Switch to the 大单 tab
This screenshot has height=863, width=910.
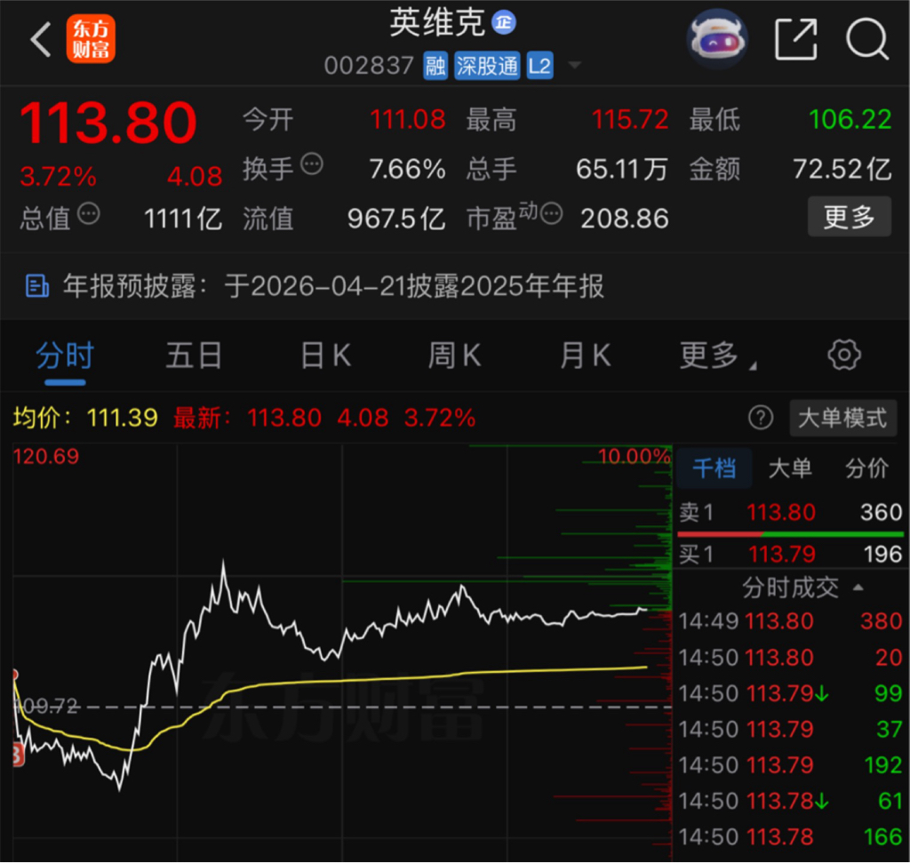pyautogui.click(x=790, y=468)
